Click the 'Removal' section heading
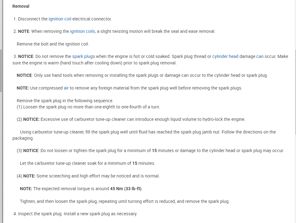Viewport: 296px width, 223px height. (x=21, y=6)
